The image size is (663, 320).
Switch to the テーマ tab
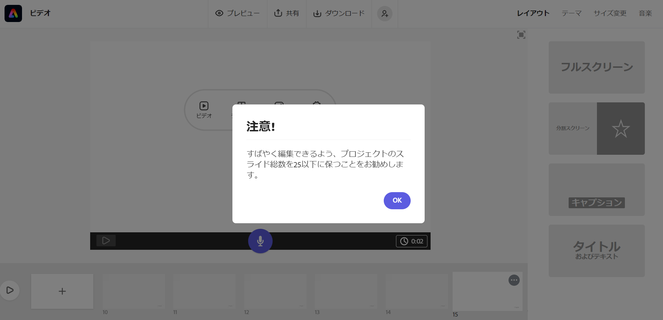[571, 13]
